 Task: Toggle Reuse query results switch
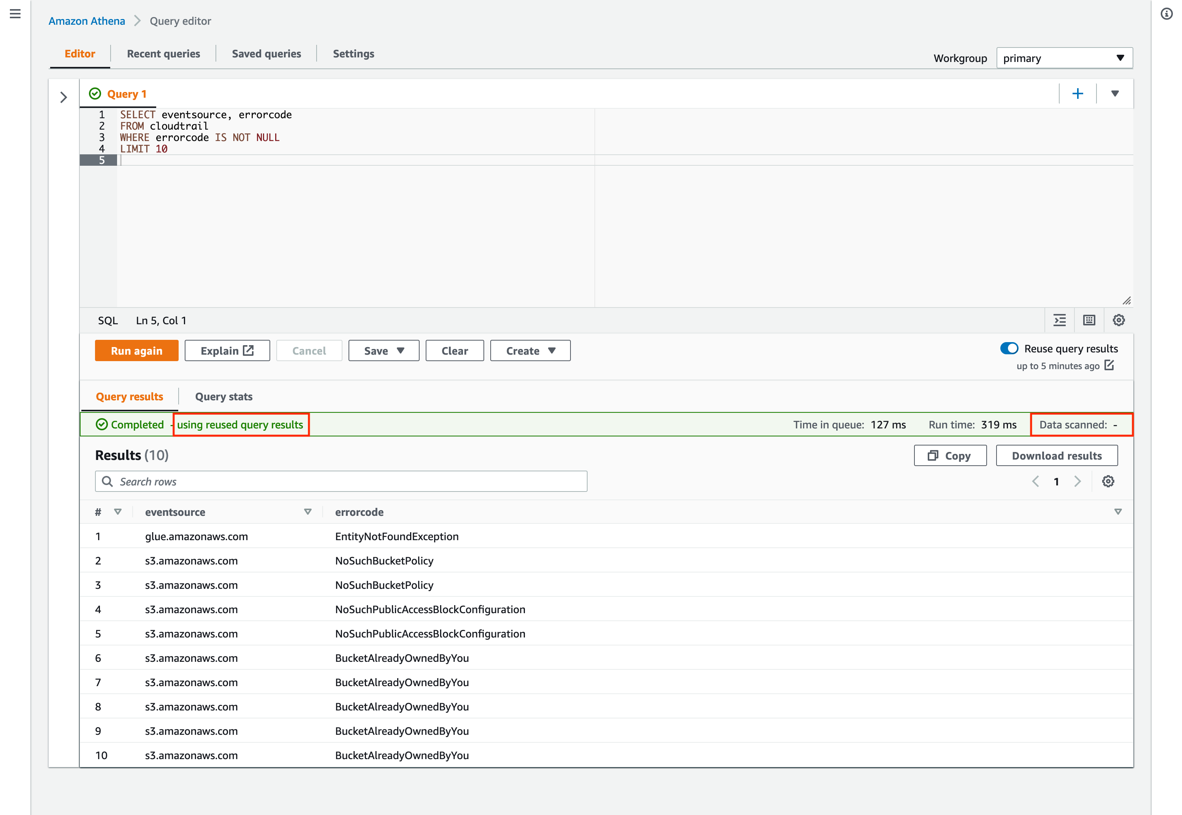tap(1009, 348)
